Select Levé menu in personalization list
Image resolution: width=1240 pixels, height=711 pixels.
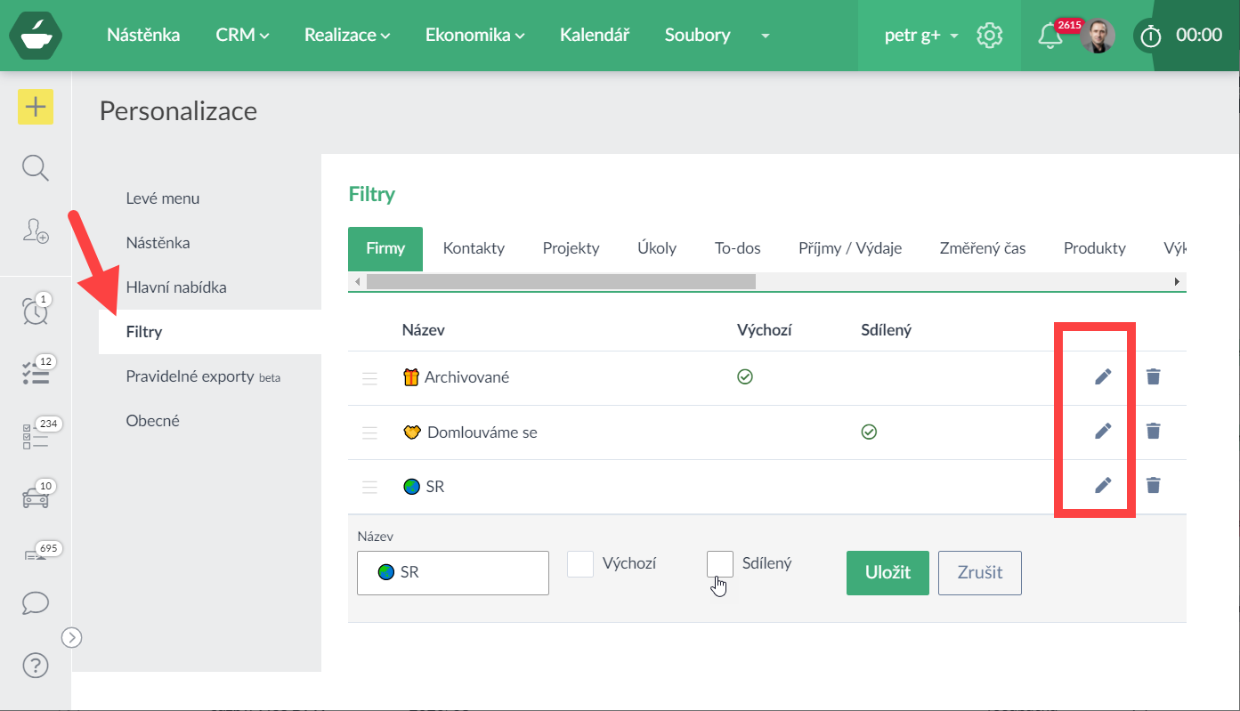click(163, 198)
